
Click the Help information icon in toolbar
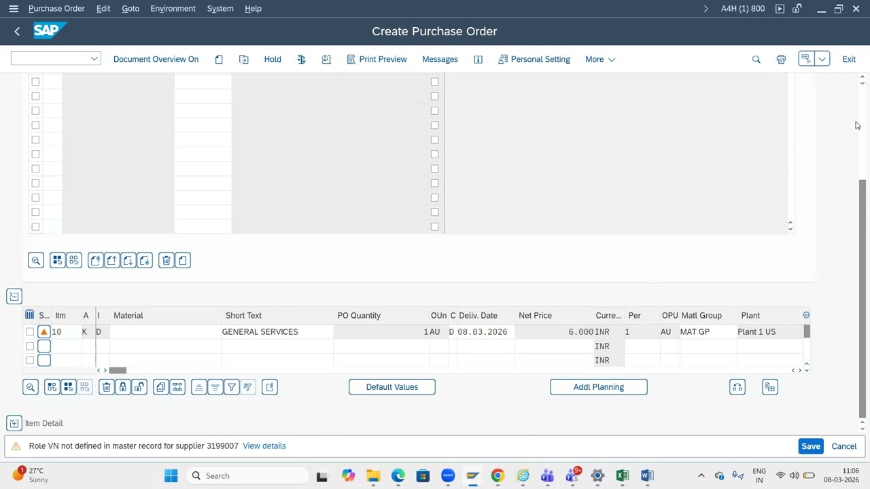478,59
